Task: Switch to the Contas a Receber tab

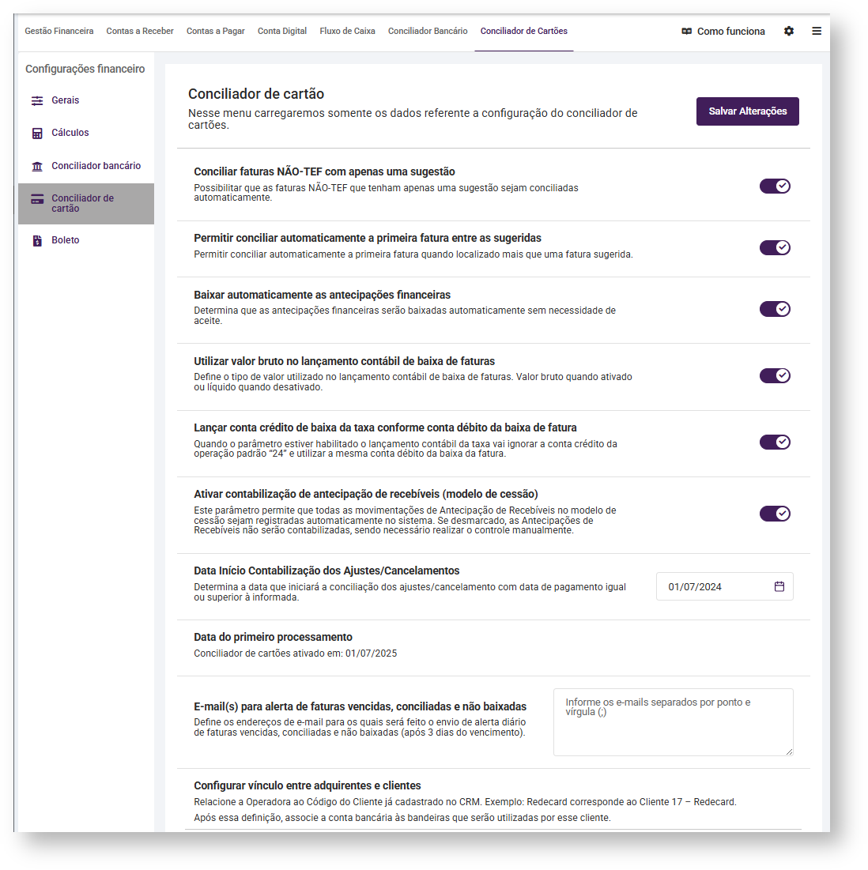Action: [140, 31]
